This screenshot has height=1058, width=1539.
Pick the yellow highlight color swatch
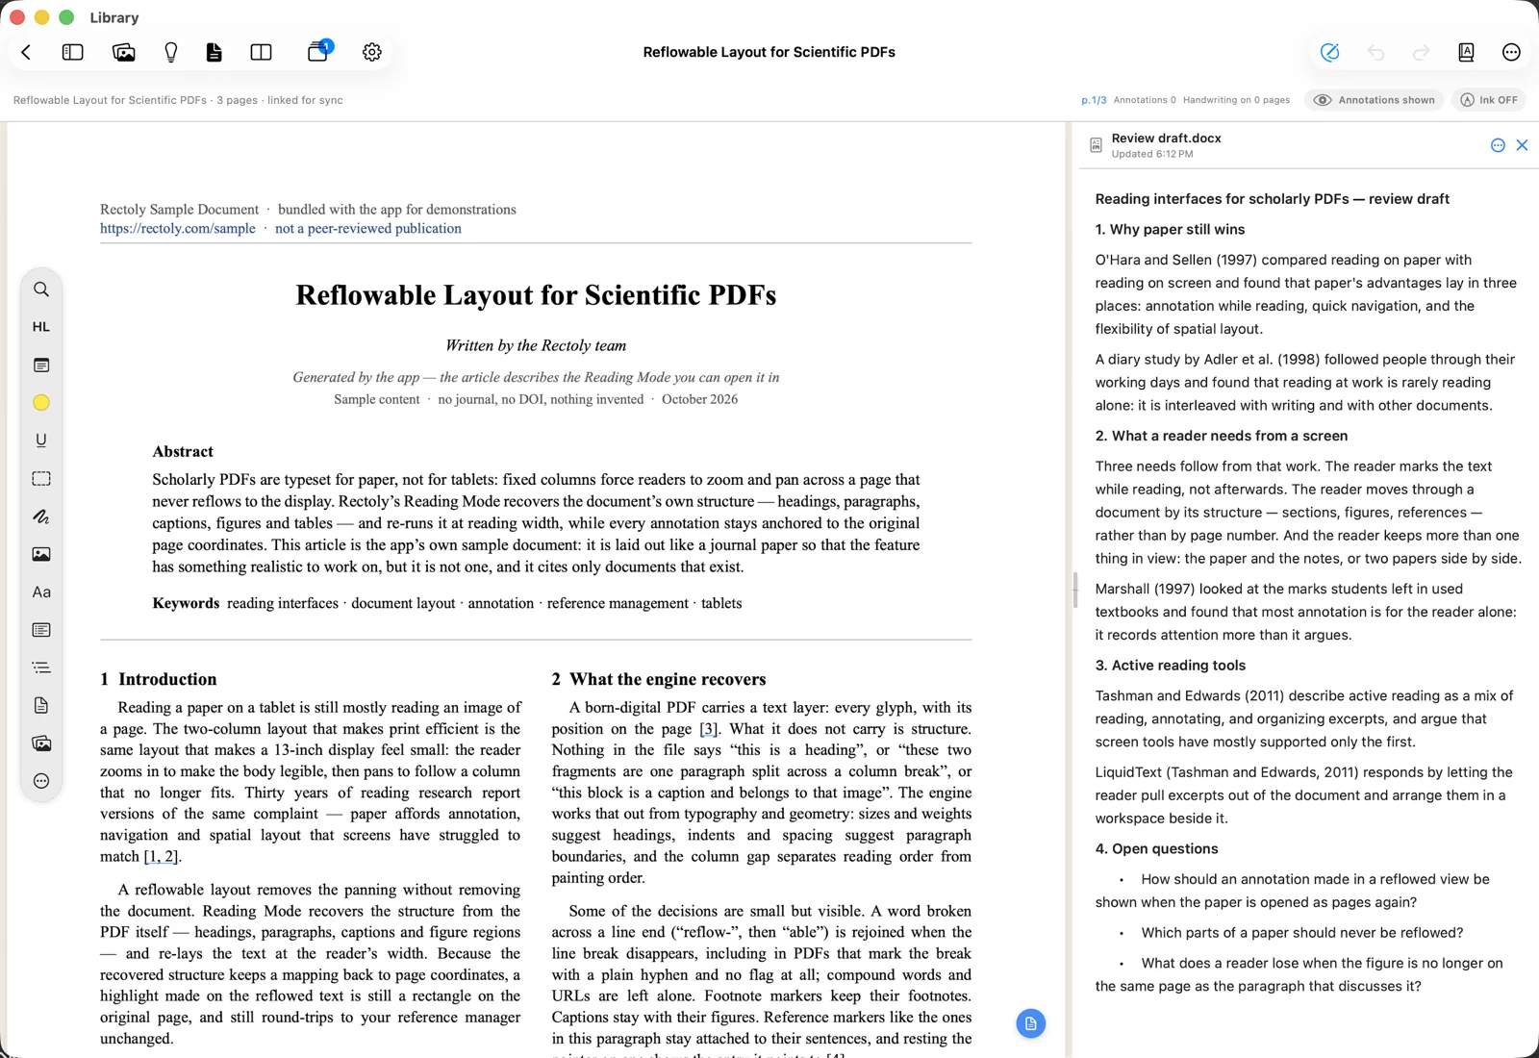(41, 403)
